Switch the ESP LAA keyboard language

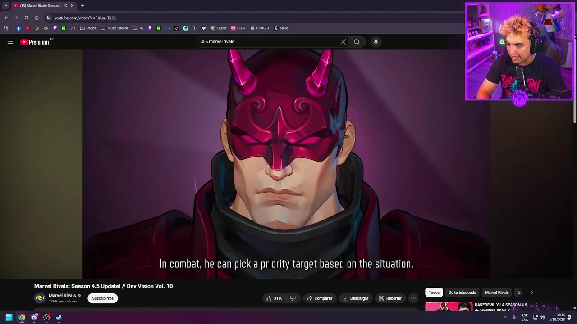click(x=525, y=317)
